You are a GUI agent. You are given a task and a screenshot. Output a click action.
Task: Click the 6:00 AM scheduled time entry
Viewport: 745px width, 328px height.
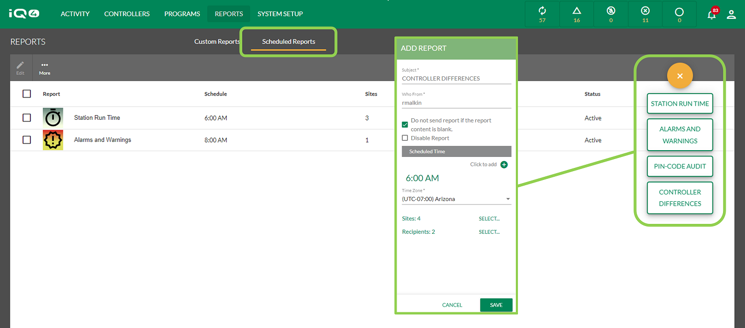click(422, 178)
